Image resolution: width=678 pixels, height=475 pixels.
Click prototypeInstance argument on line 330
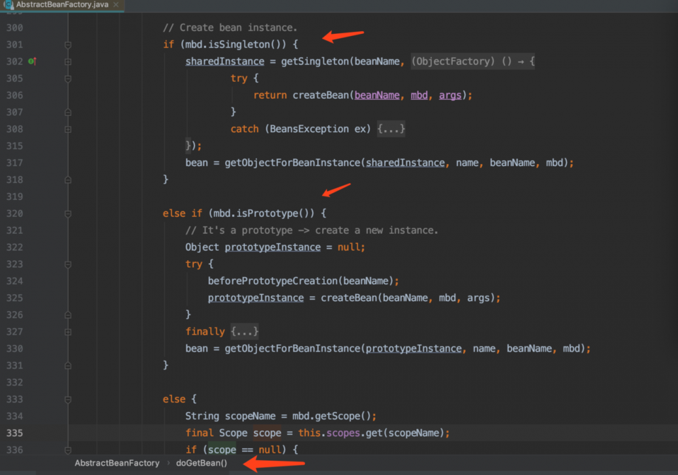tap(414, 348)
